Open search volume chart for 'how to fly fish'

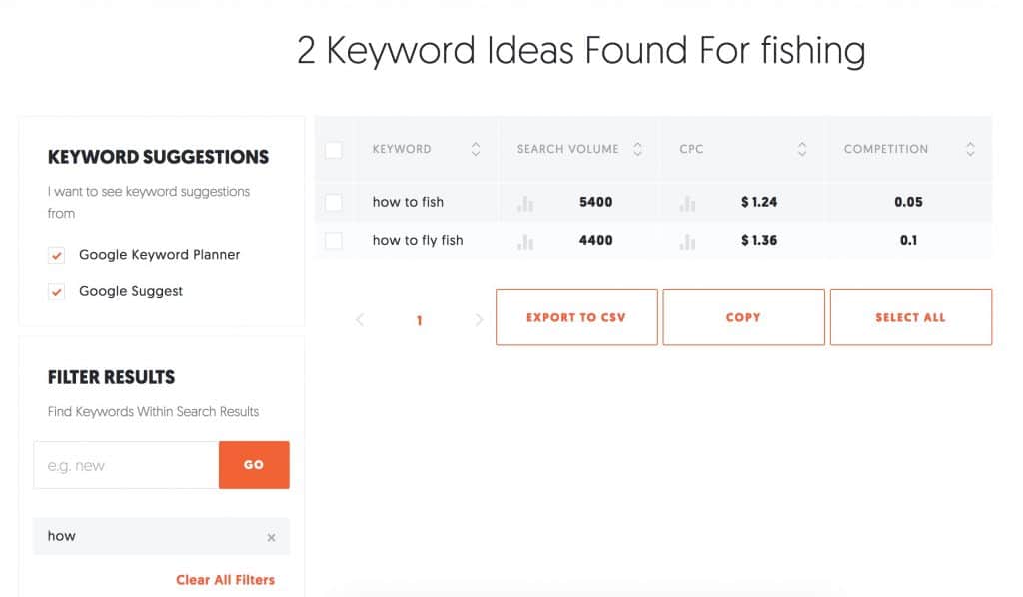pyautogui.click(x=525, y=242)
